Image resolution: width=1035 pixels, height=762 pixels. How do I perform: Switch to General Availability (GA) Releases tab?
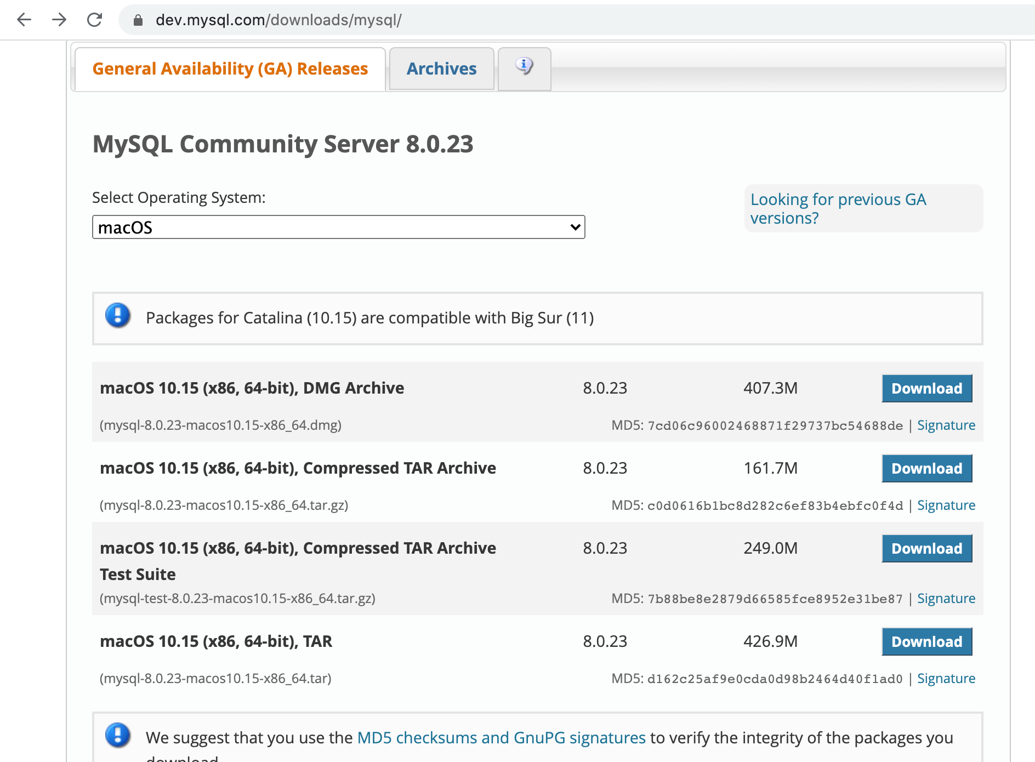[x=230, y=69]
